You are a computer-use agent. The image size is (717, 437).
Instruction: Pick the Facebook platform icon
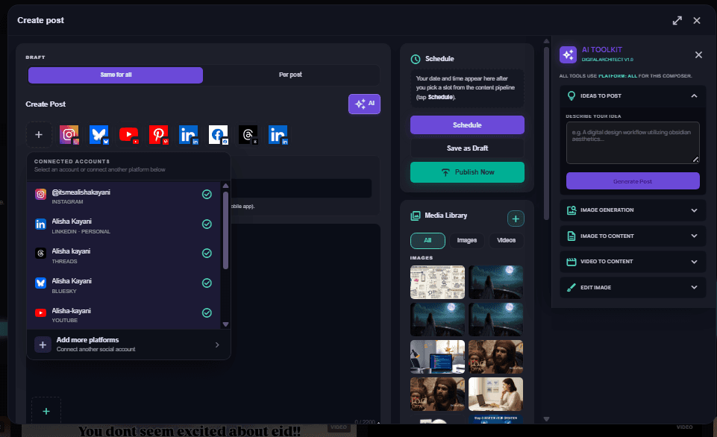[218, 134]
